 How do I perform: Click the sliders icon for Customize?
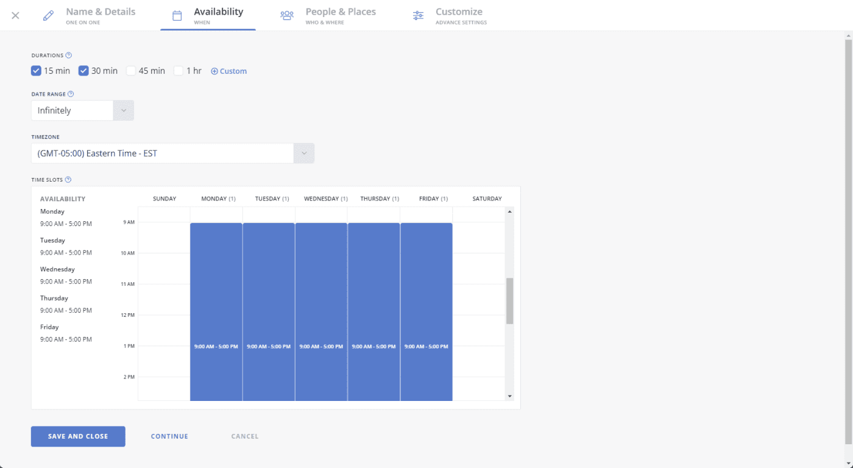(418, 15)
